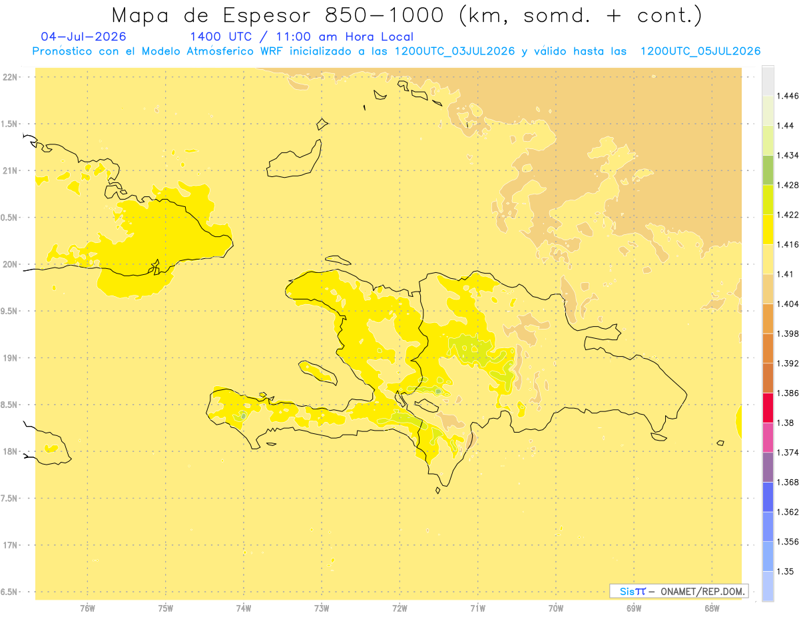Click the legend value '1.446'
799x617 pixels.
coord(788,96)
